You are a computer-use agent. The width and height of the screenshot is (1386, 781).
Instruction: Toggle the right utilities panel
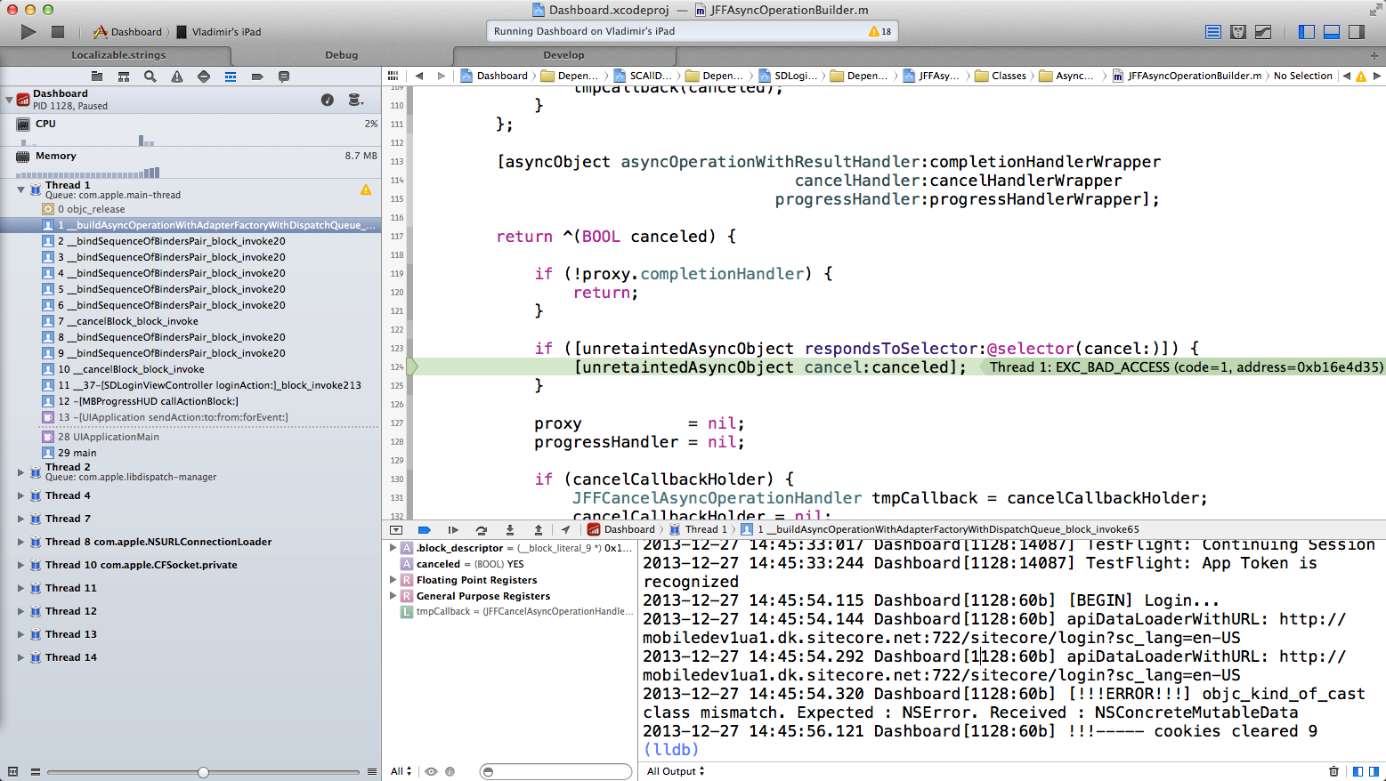(1357, 32)
